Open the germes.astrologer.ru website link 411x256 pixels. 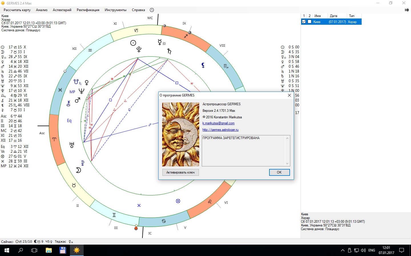tap(220, 130)
